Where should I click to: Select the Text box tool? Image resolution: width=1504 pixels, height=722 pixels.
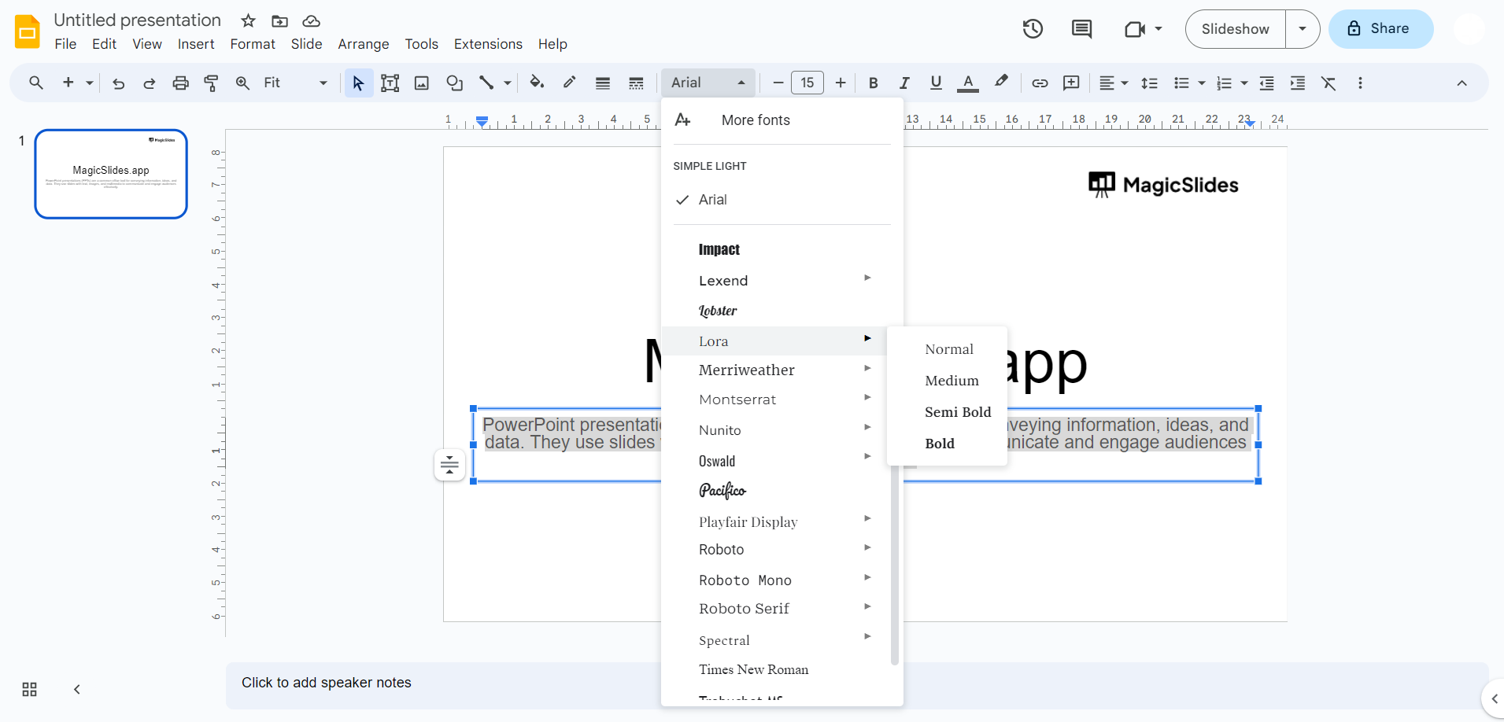pyautogui.click(x=390, y=83)
